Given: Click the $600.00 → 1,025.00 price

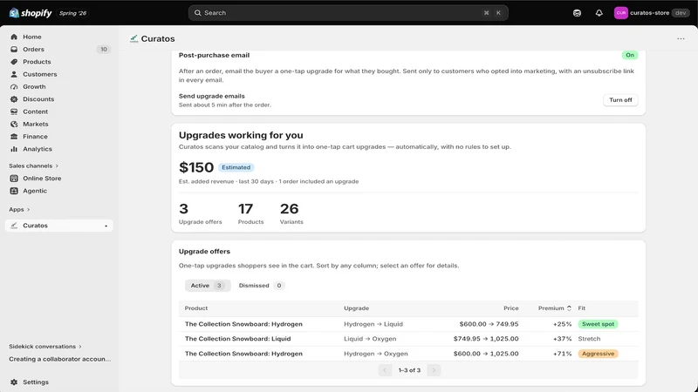Looking at the screenshot, I should (486, 354).
